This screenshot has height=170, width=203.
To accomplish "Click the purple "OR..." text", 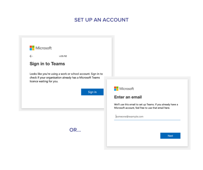I will click(x=75, y=130).
